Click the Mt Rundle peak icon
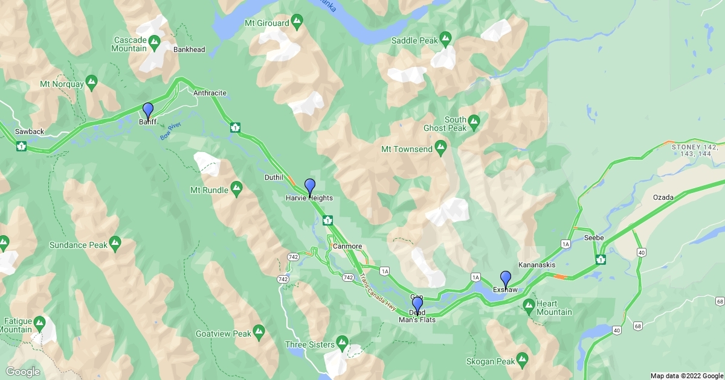This screenshot has height=380, width=725. click(237, 190)
